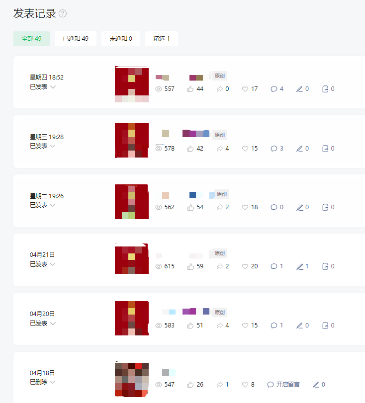The width and height of the screenshot is (365, 403).
Task: Click the pencil edit icon showing 1
Action: (300, 266)
